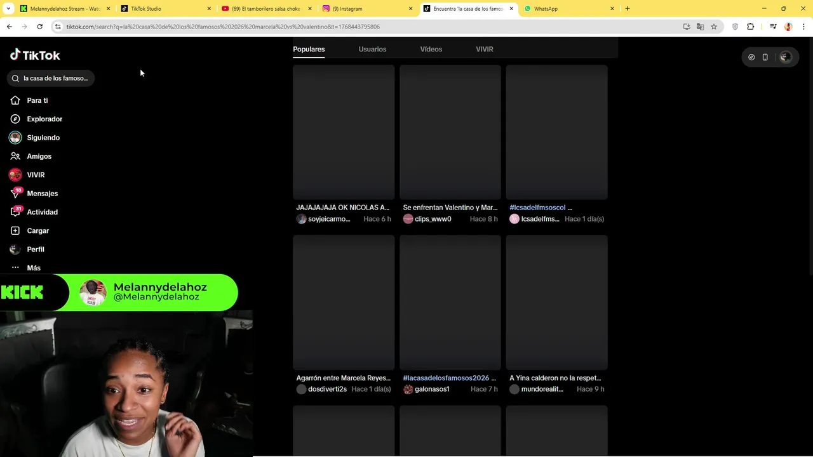Switch to the Populares tab
Viewport: 813px width, 457px height.
[x=309, y=49]
